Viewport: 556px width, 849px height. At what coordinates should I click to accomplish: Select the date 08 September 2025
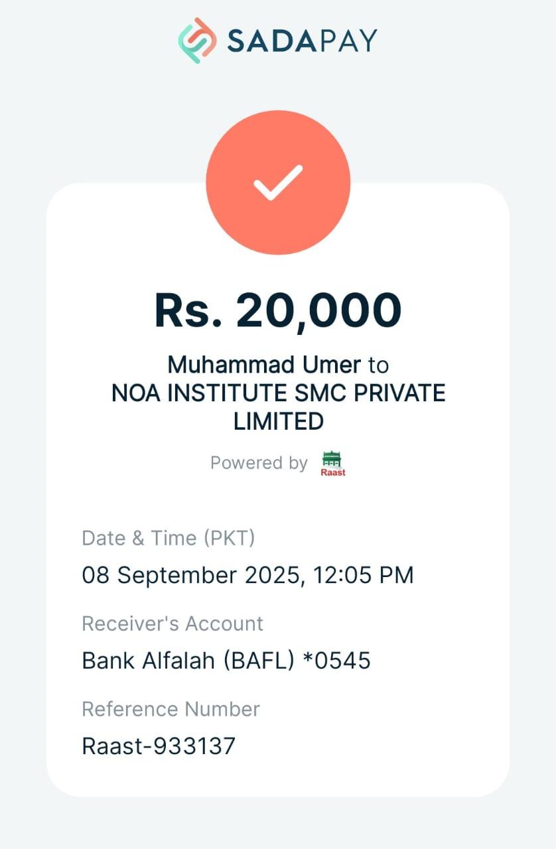[x=191, y=574]
